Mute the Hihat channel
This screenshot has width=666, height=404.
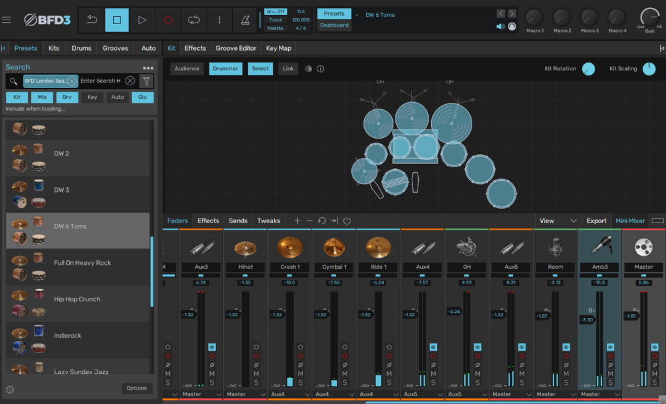click(256, 373)
